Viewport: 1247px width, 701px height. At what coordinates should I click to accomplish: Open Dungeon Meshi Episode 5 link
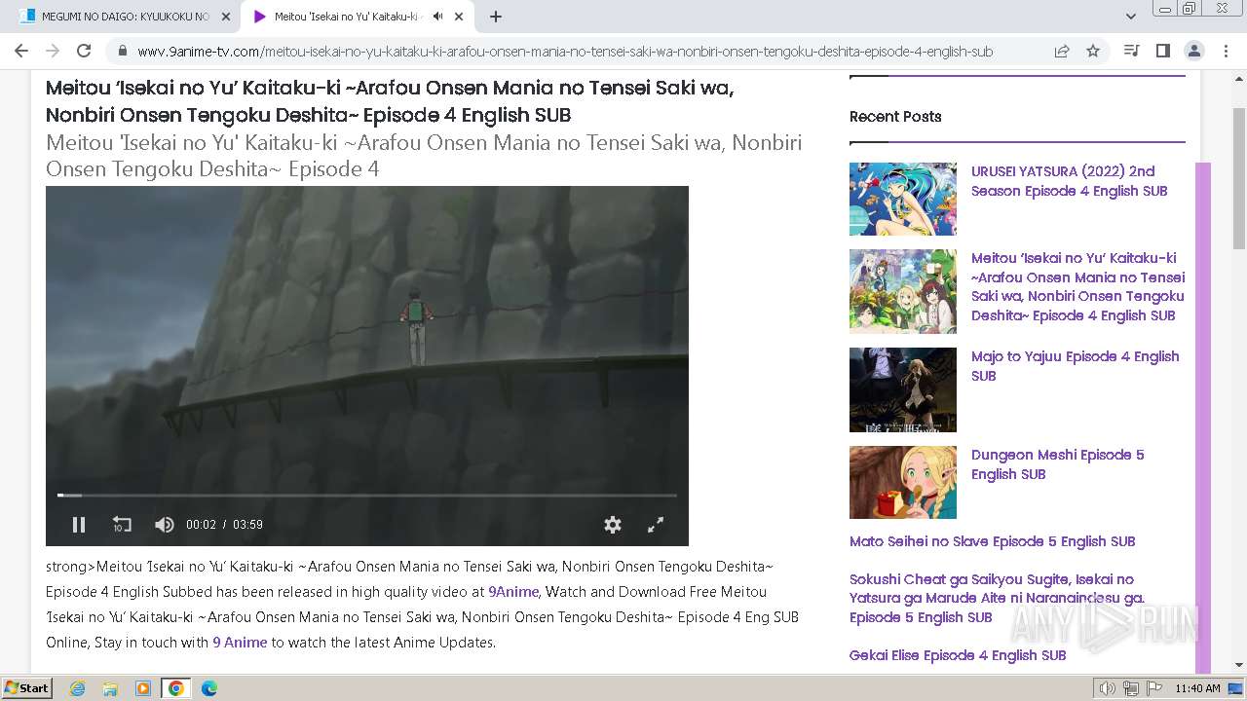[1057, 464]
